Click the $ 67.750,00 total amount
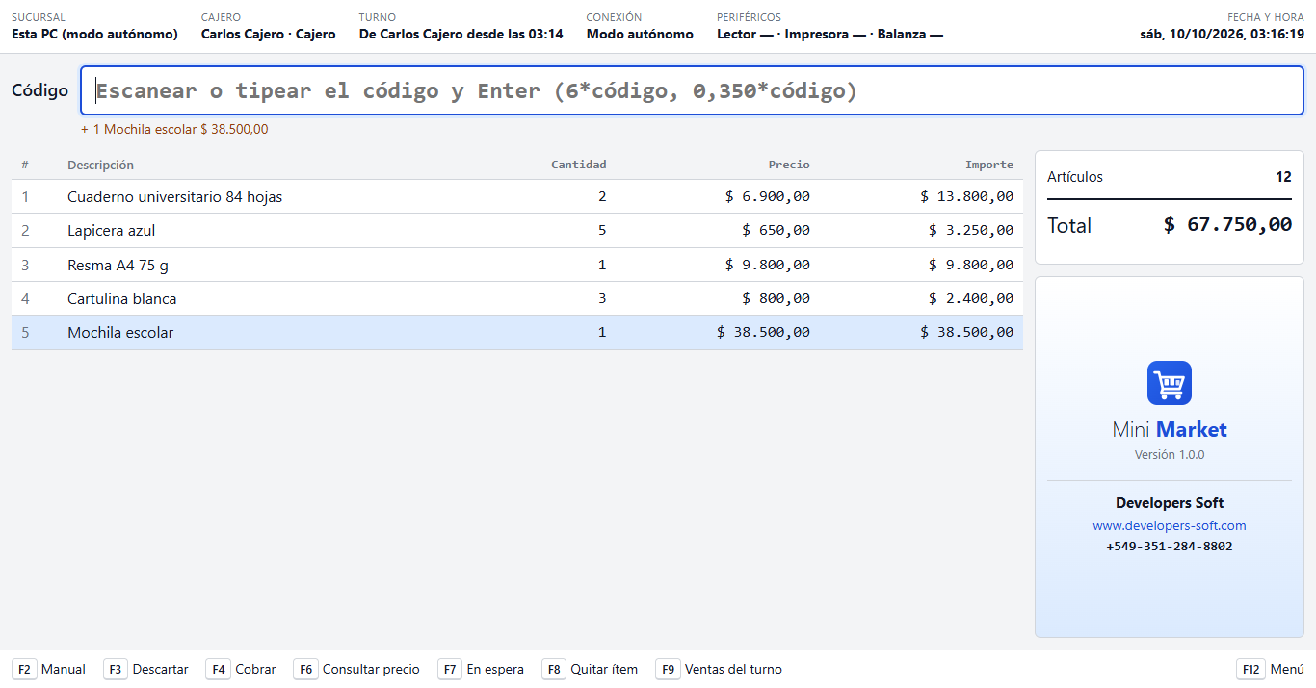Screen dimensions: 1316x688 (x=1227, y=225)
